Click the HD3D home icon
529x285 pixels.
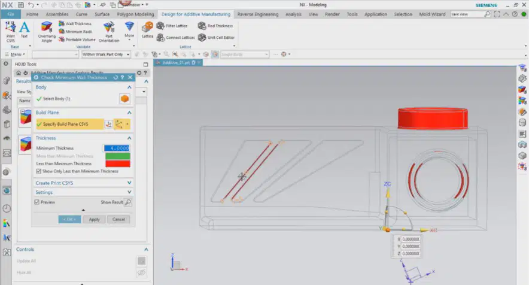click(19, 72)
